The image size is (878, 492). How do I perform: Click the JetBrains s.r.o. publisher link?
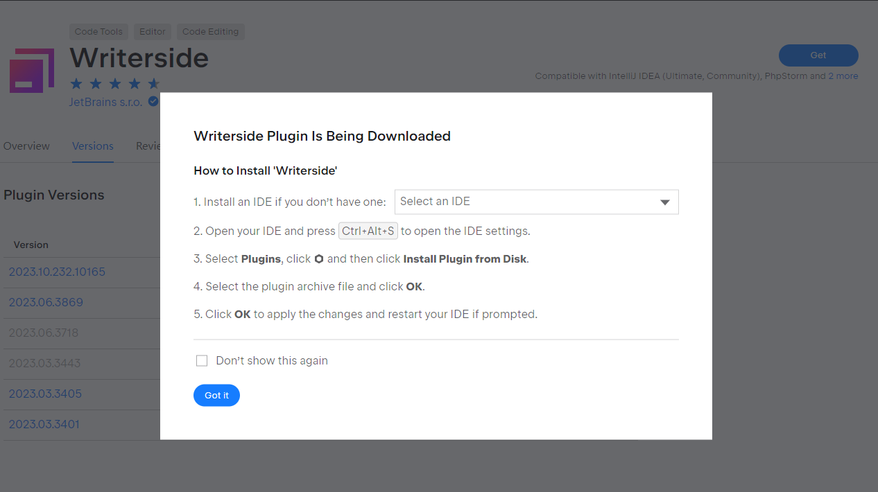coord(107,101)
